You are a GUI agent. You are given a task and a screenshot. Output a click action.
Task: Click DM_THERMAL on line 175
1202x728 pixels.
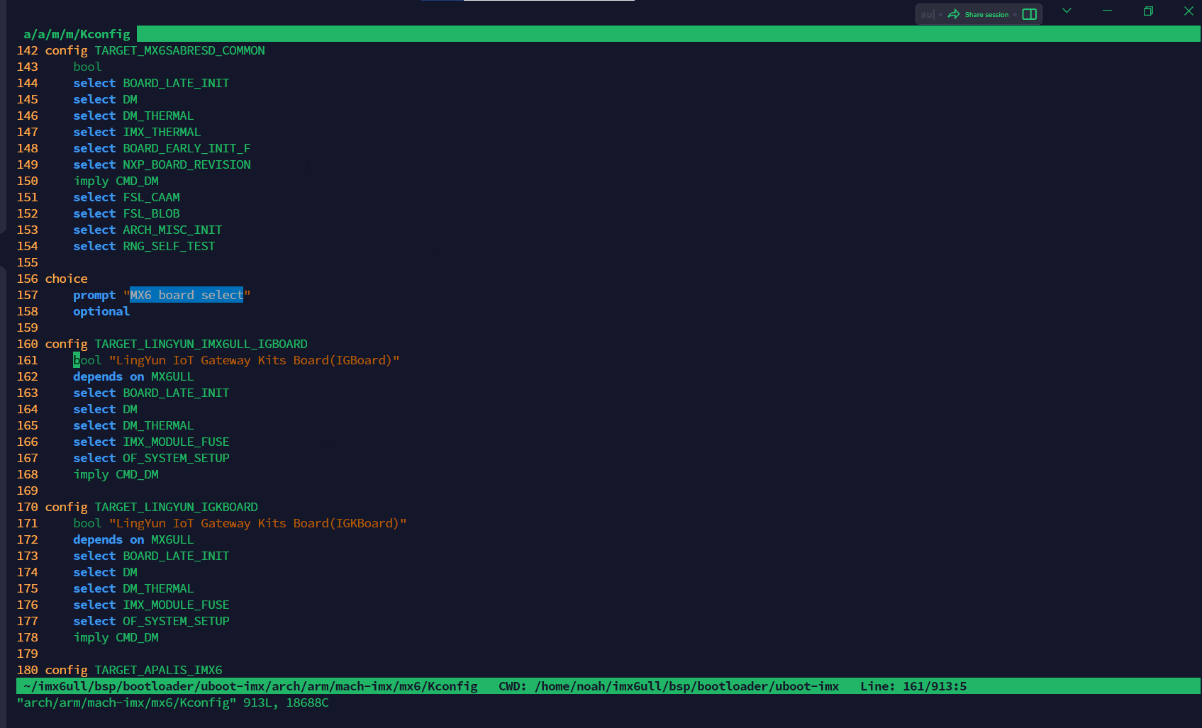tap(158, 588)
